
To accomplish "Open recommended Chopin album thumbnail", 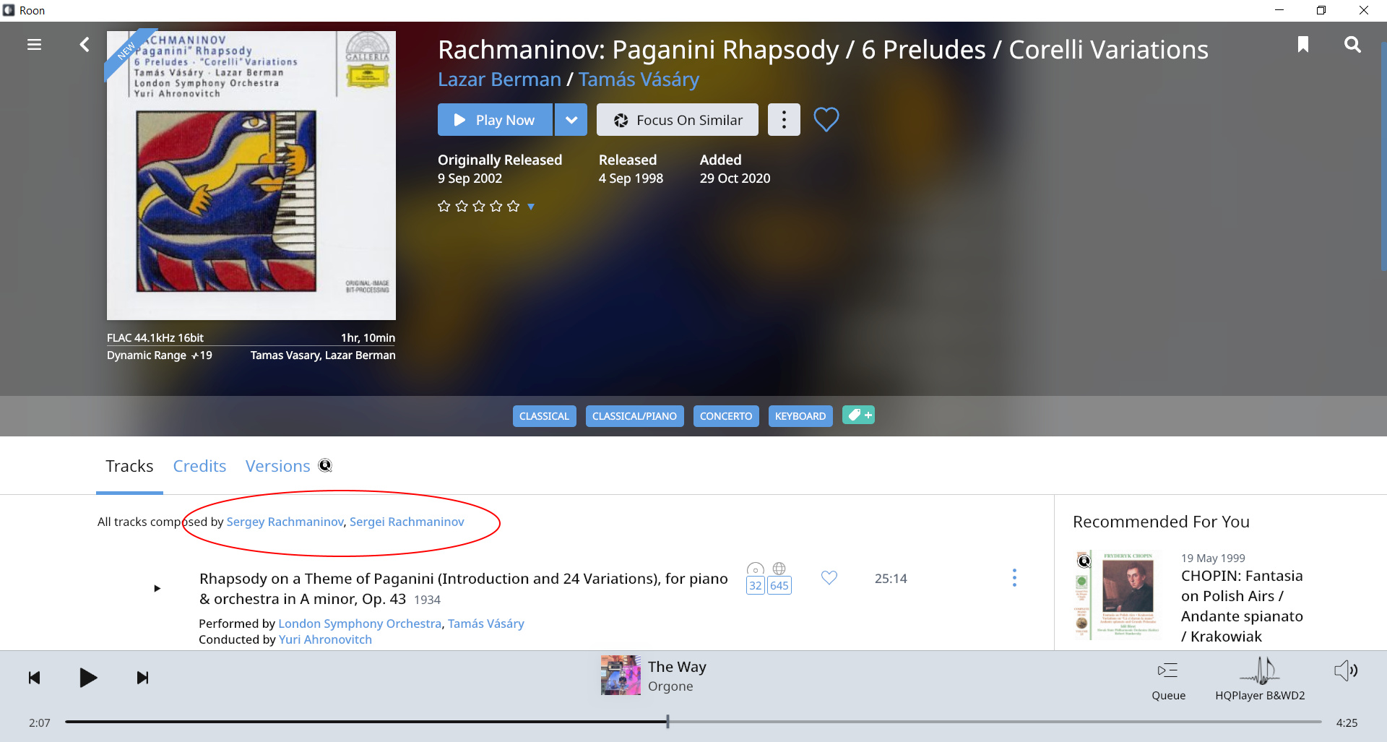I will [x=1118, y=596].
